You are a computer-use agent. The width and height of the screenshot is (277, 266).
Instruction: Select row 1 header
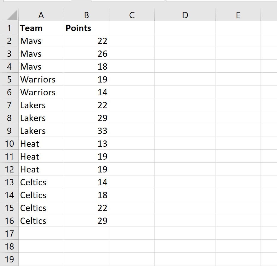click(9, 28)
